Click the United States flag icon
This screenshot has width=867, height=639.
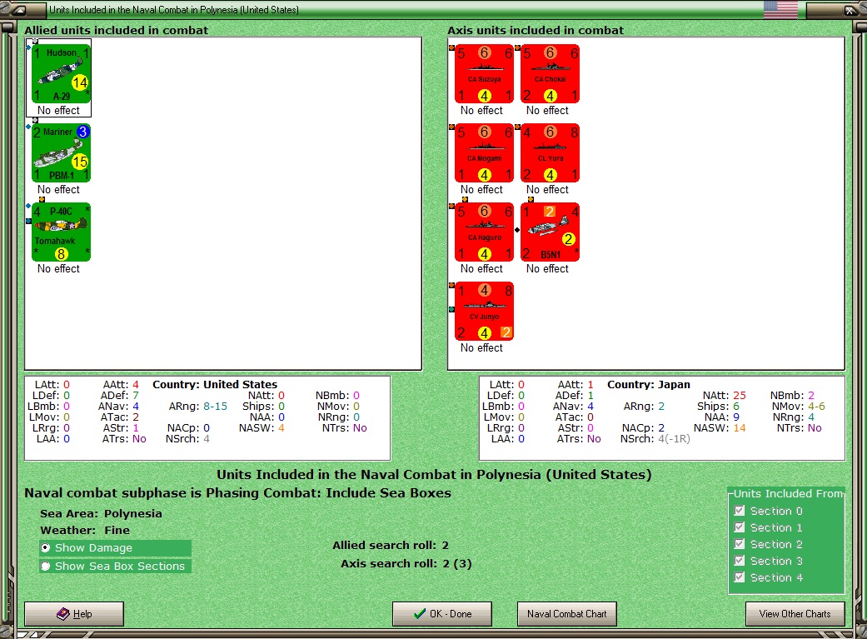[x=780, y=10]
